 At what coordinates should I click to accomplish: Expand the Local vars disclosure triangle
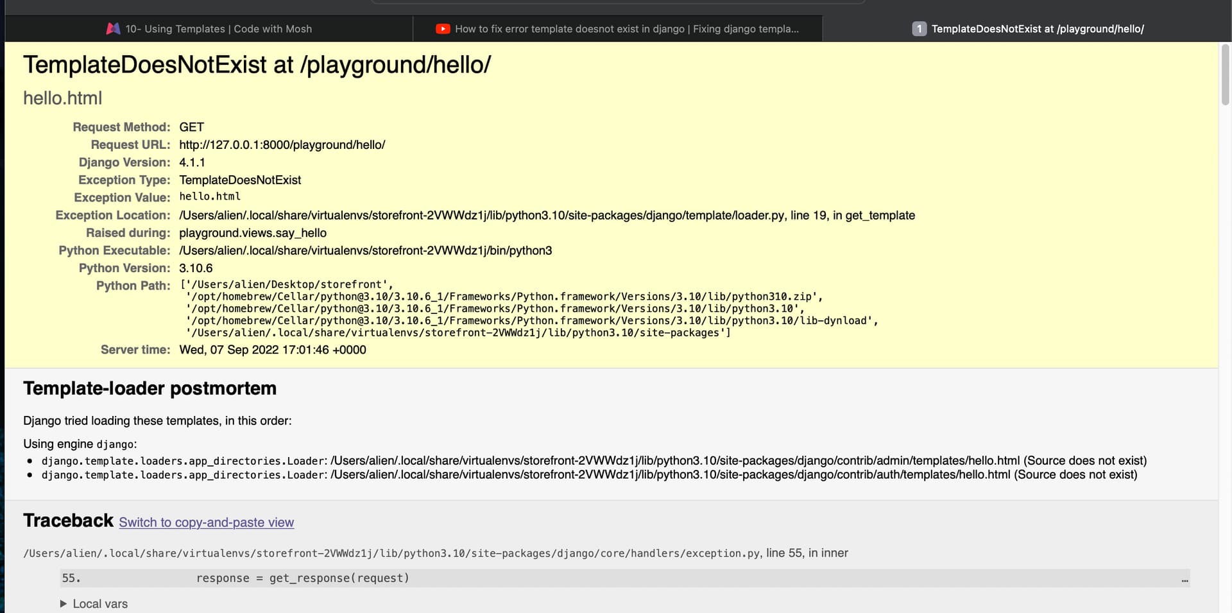(63, 604)
